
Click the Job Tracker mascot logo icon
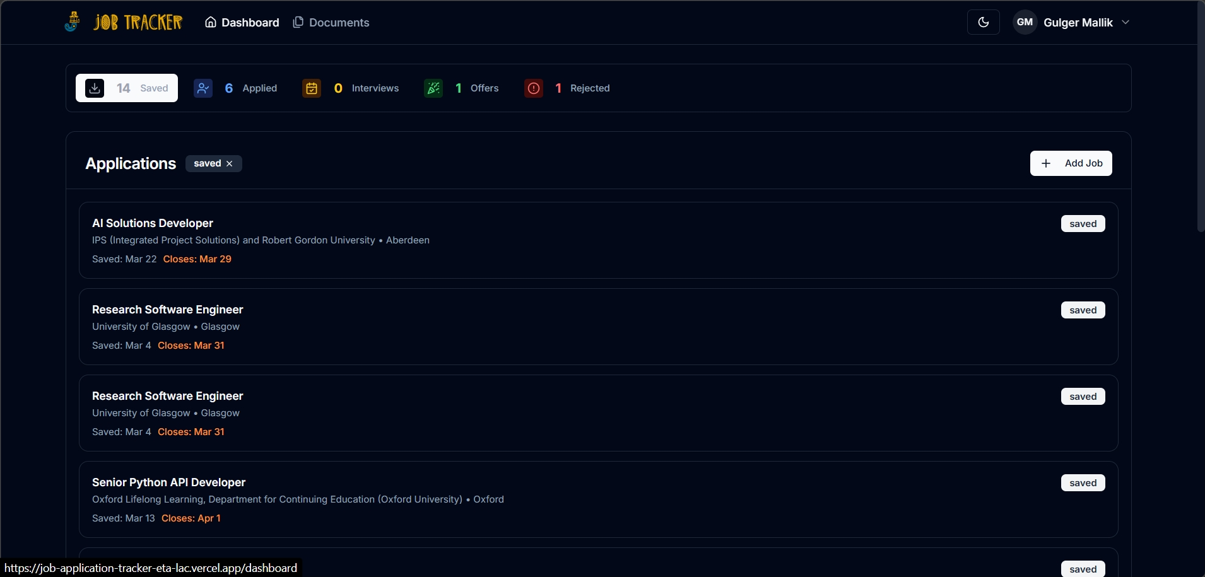(73, 22)
